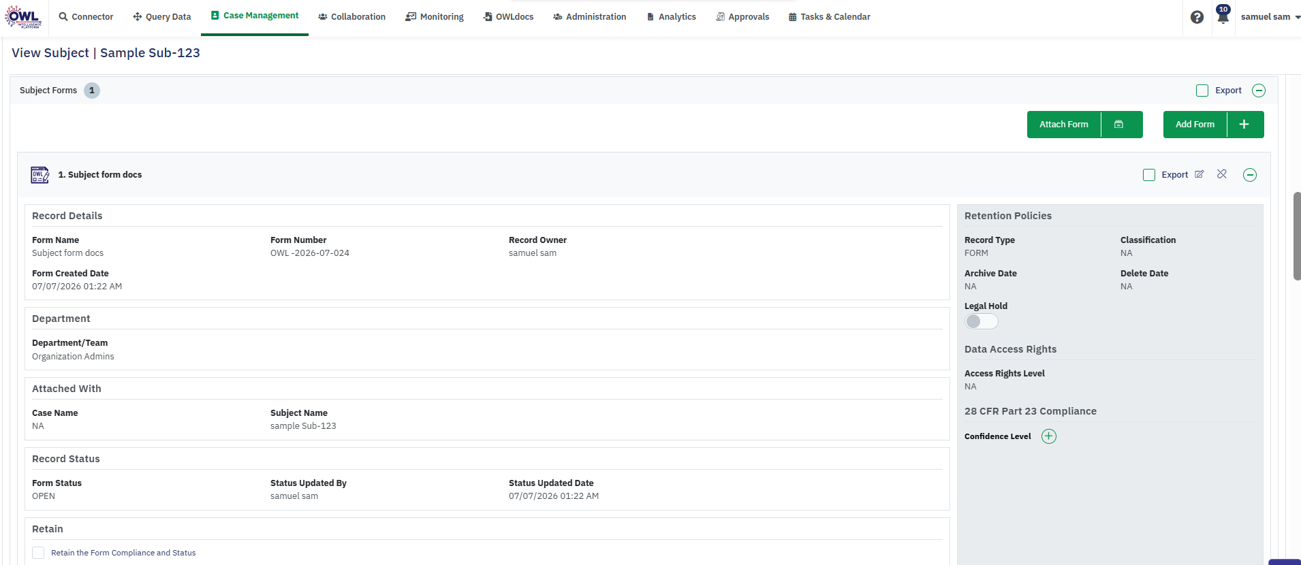Open the Monitoring menu

tap(435, 17)
